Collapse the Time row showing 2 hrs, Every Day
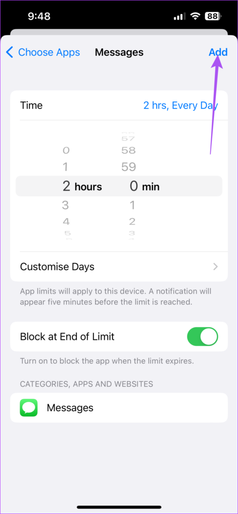238x514 pixels. click(x=119, y=105)
